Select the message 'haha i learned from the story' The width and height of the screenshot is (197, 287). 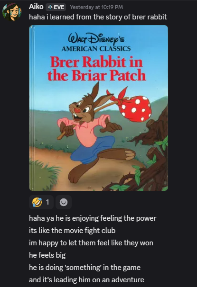(98, 17)
